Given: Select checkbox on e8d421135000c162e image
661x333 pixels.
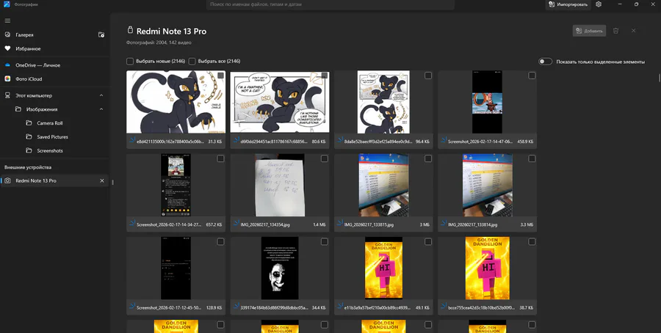Looking at the screenshot, I should (x=220, y=76).
